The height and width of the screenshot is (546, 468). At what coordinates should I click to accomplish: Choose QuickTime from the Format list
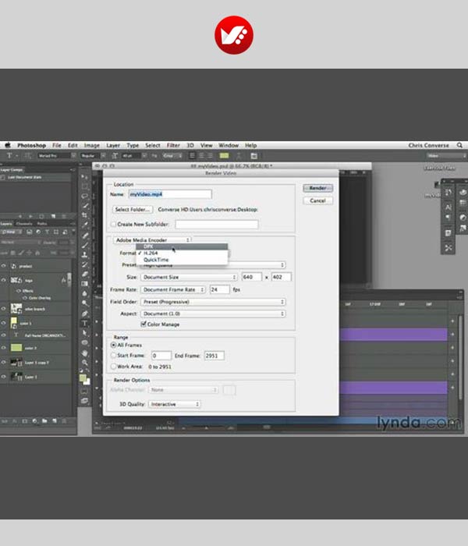(182, 260)
